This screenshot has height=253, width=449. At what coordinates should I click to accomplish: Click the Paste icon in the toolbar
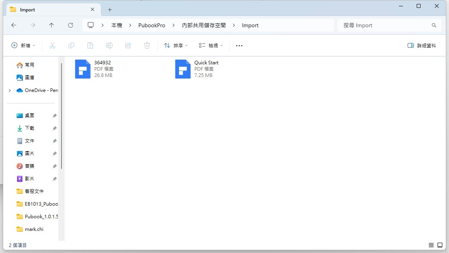tap(90, 45)
